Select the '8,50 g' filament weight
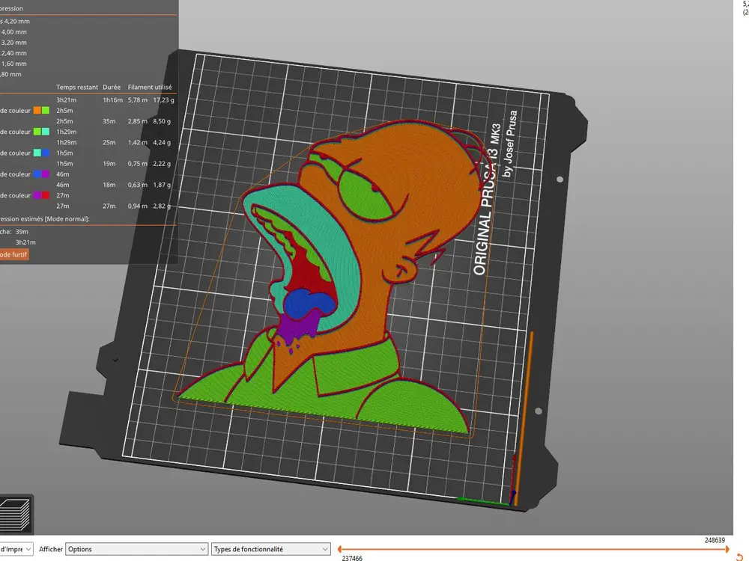The width and height of the screenshot is (749, 561). (x=162, y=121)
